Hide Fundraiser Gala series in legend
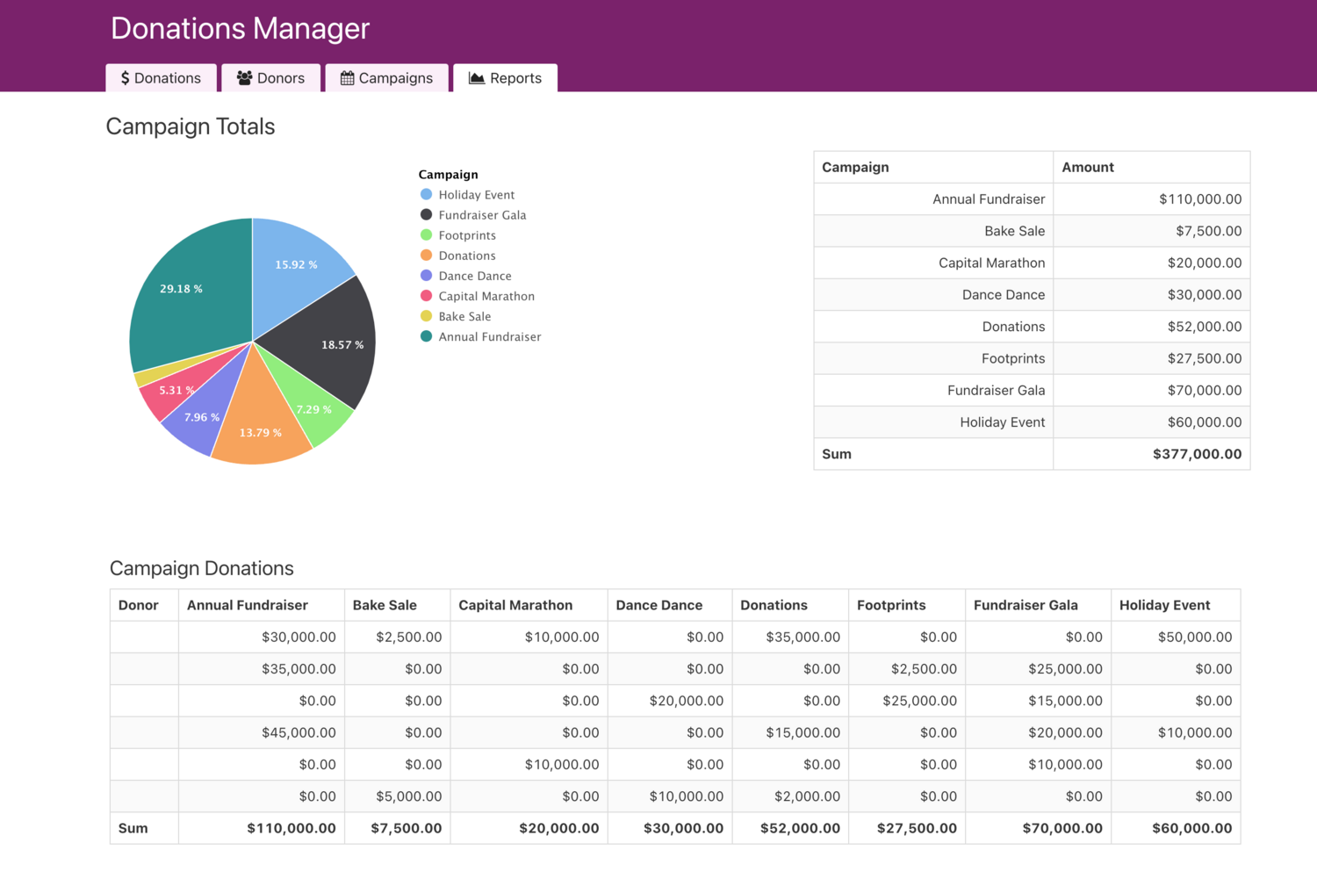This screenshot has height=872, width=1317. pos(481,215)
